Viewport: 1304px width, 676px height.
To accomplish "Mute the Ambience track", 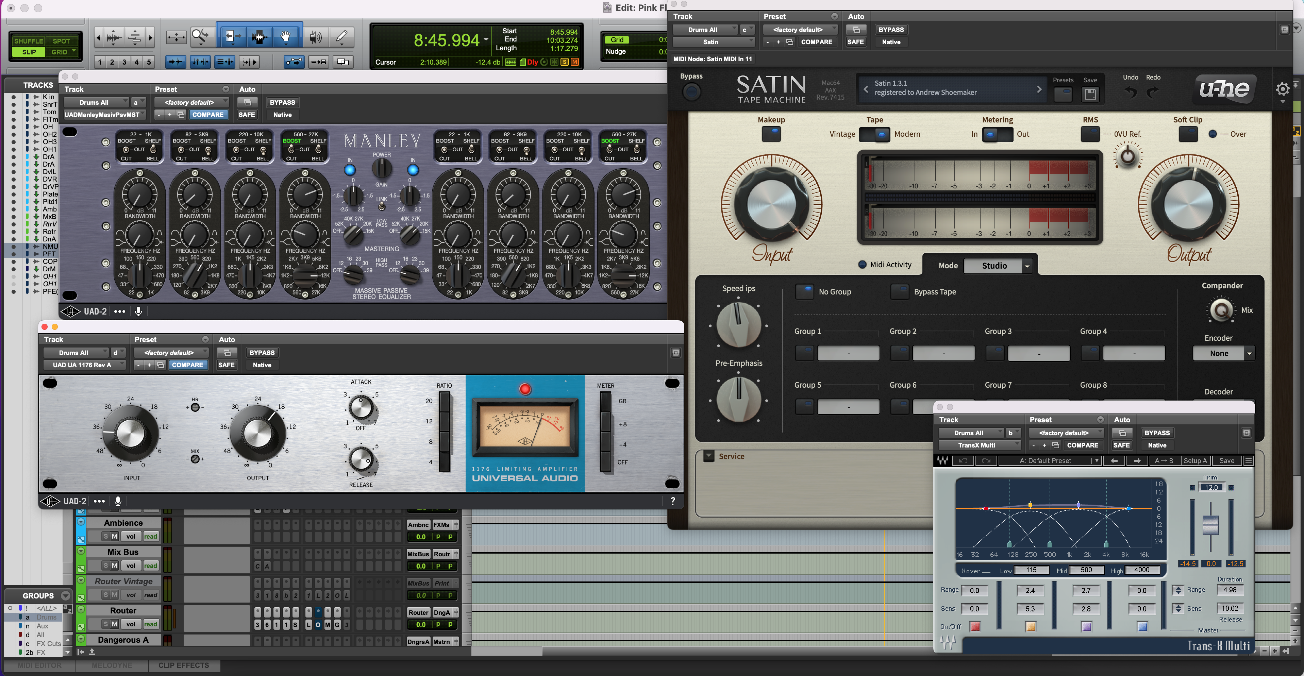I will [114, 536].
